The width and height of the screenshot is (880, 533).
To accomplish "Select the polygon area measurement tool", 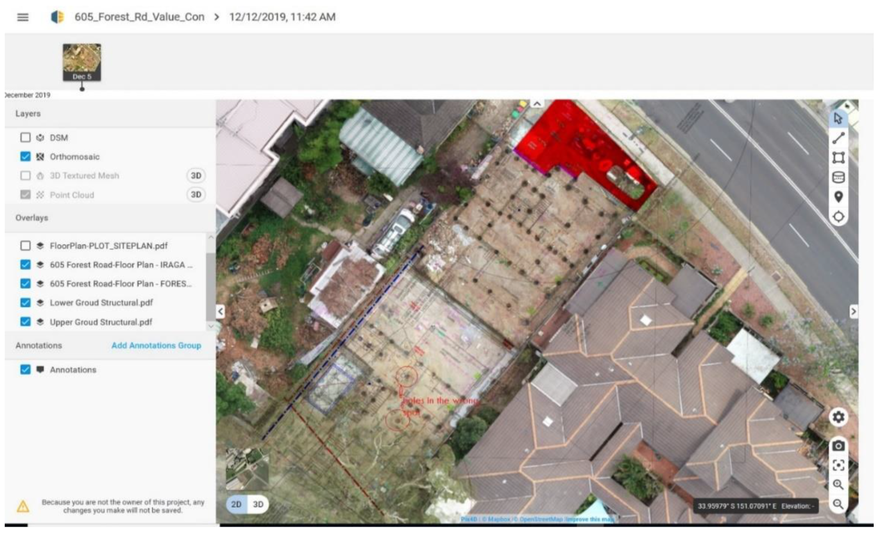I will tap(838, 158).
